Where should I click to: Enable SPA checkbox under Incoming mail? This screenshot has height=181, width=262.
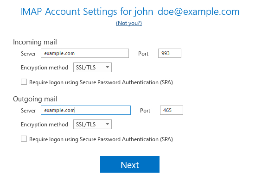click(x=24, y=82)
